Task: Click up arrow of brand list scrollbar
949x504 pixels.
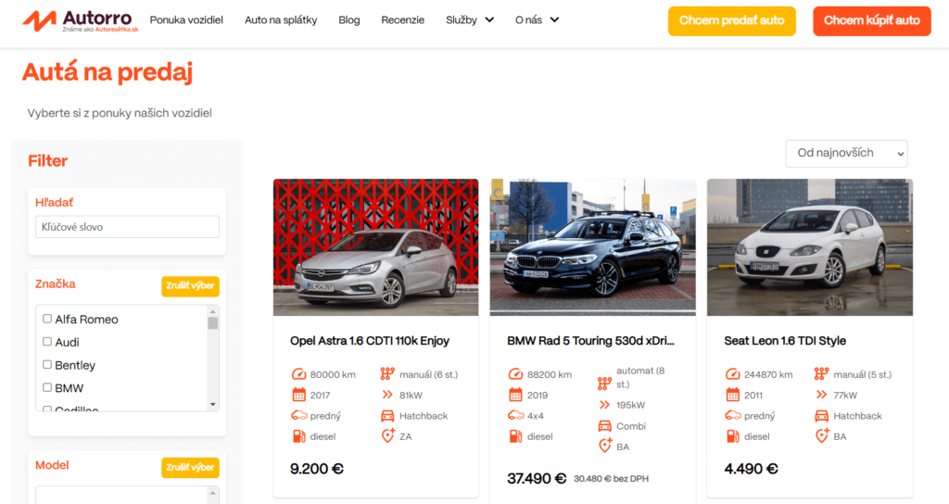Action: [x=212, y=311]
